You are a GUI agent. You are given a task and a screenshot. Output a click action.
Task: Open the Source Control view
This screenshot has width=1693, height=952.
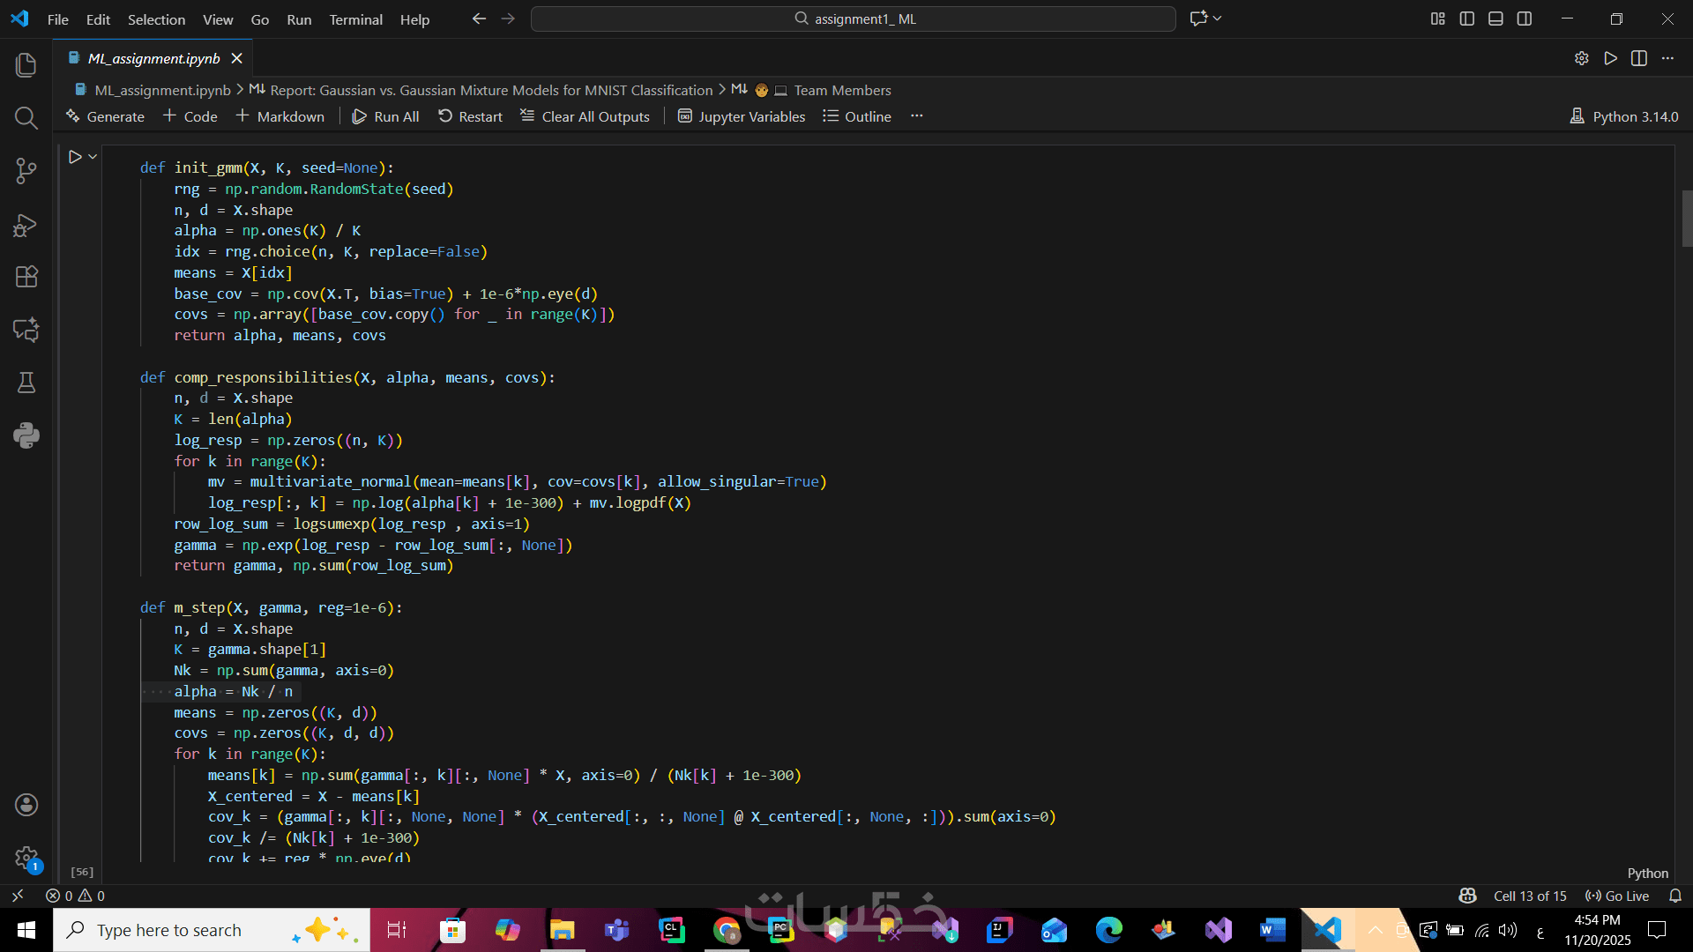coord(26,171)
